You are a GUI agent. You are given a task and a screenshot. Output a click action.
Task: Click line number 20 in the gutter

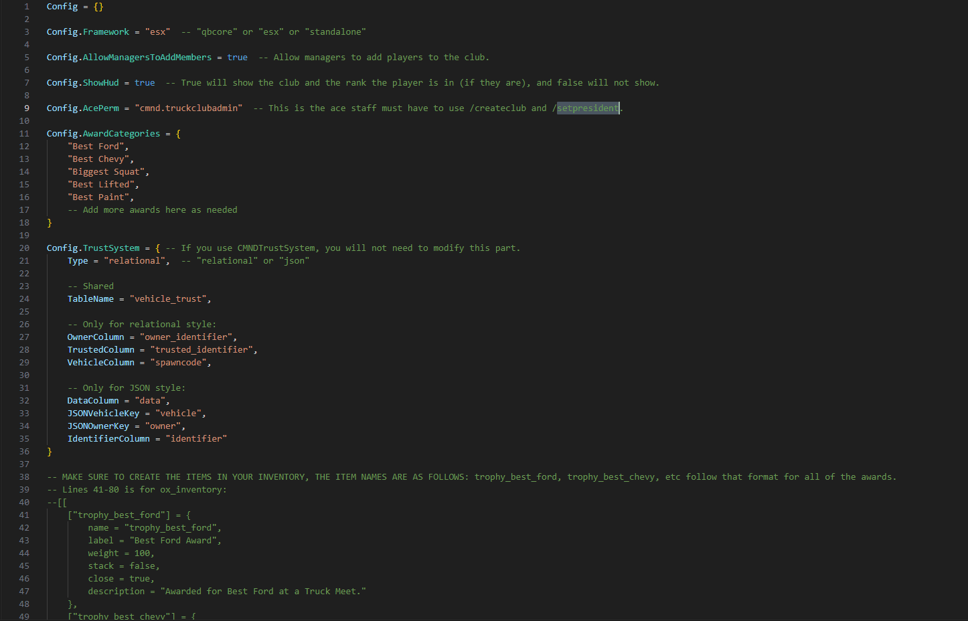point(24,248)
